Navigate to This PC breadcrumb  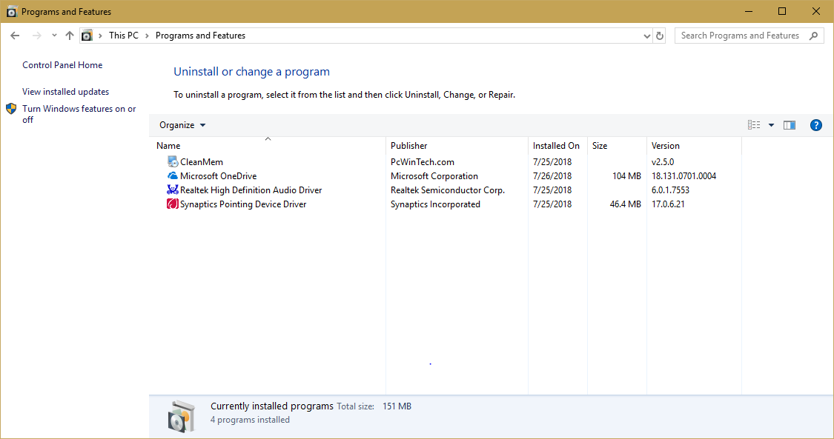pyautogui.click(x=123, y=36)
